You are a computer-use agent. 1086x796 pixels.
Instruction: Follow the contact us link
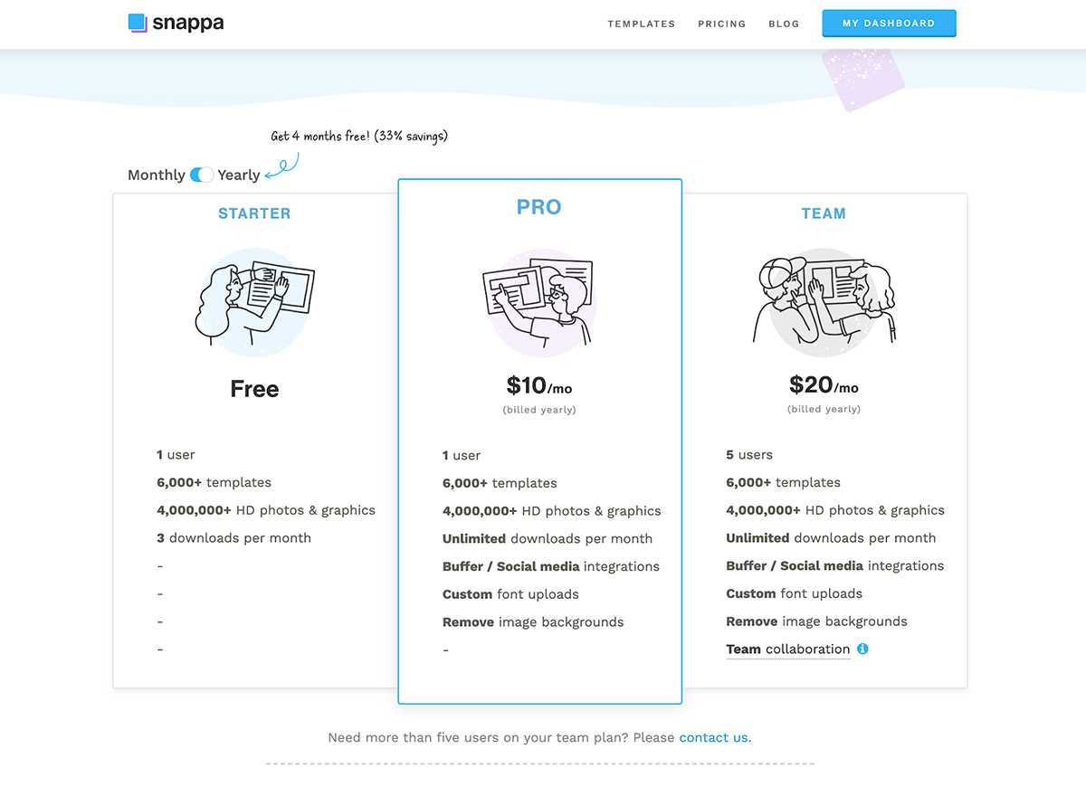714,737
